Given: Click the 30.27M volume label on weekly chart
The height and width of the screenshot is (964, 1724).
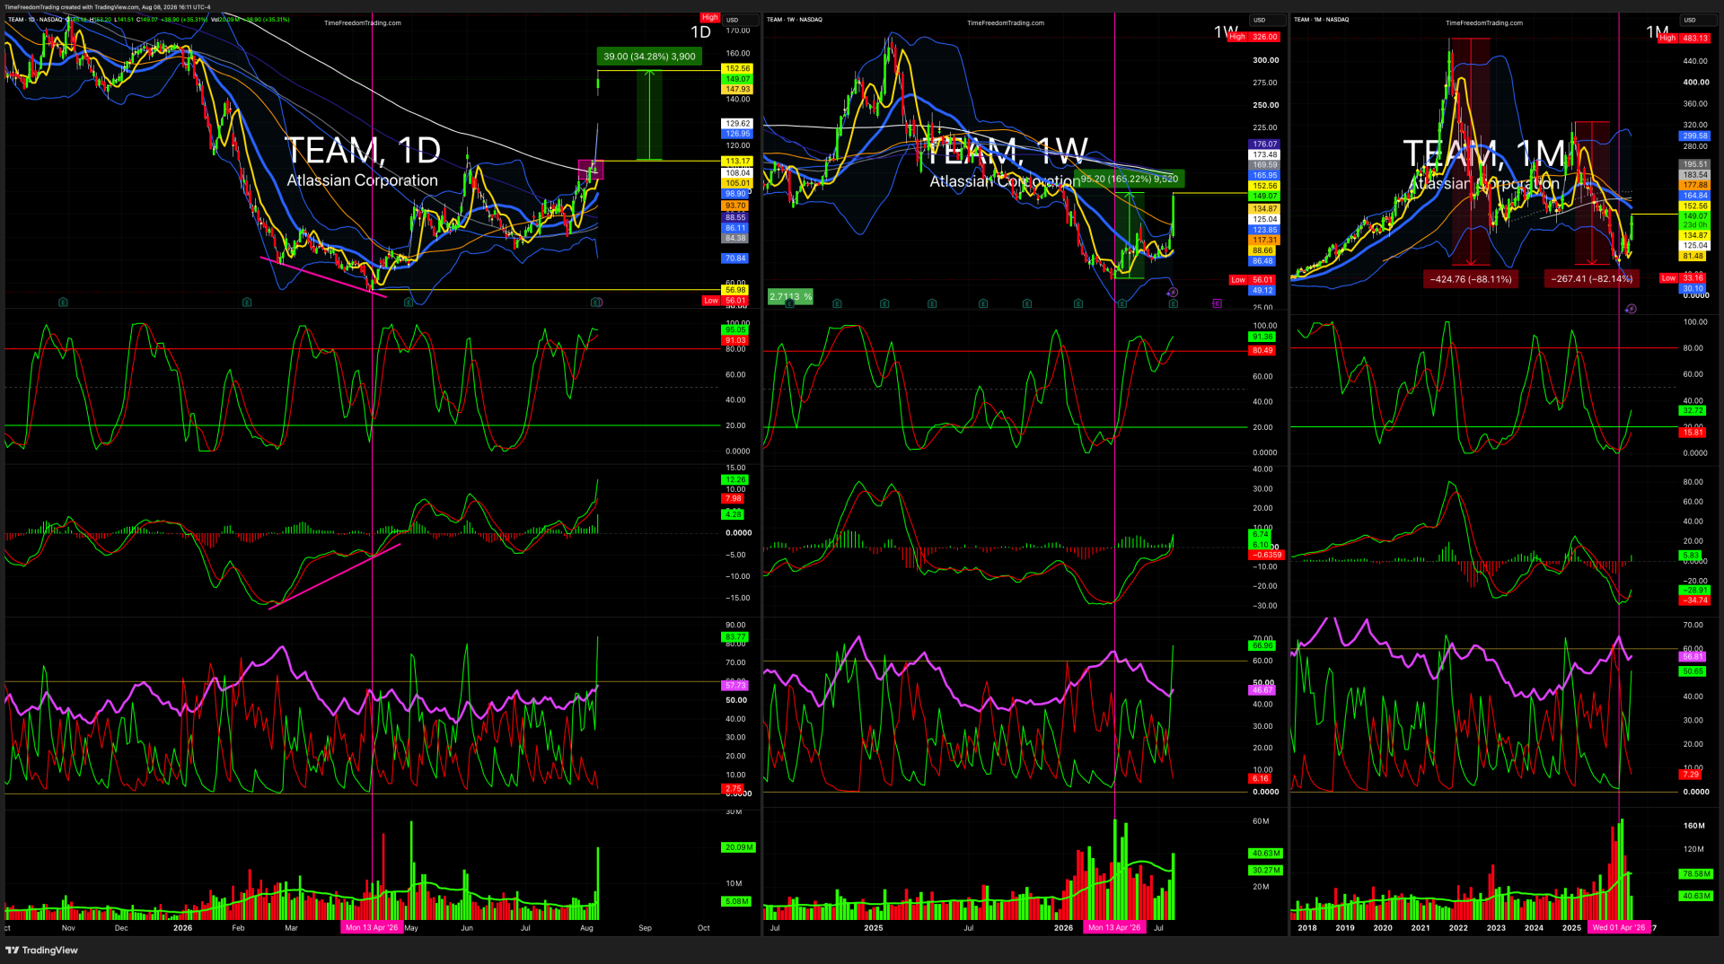Looking at the screenshot, I should pos(1266,870).
